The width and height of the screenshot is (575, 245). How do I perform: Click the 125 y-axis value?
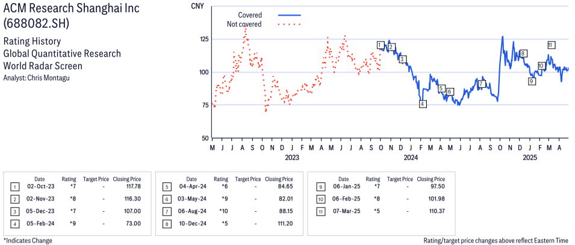[204, 39]
